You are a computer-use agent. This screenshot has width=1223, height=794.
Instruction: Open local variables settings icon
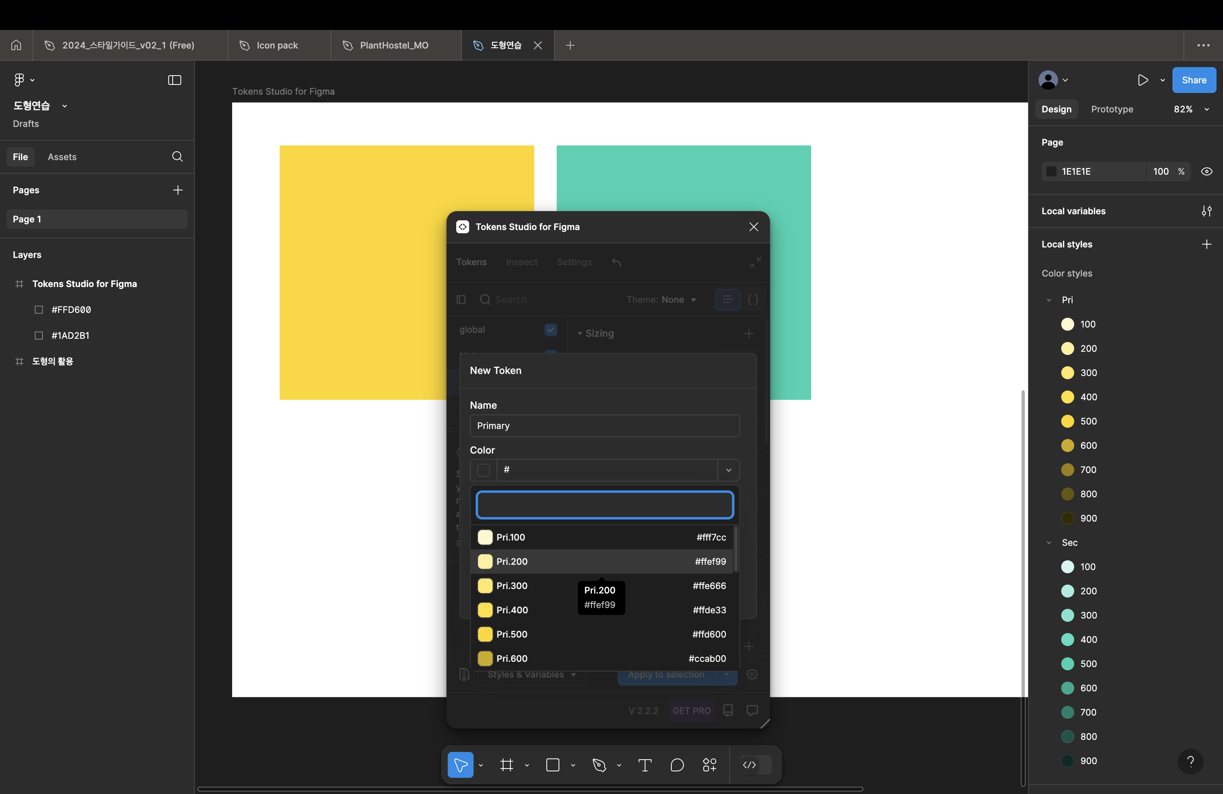point(1206,211)
